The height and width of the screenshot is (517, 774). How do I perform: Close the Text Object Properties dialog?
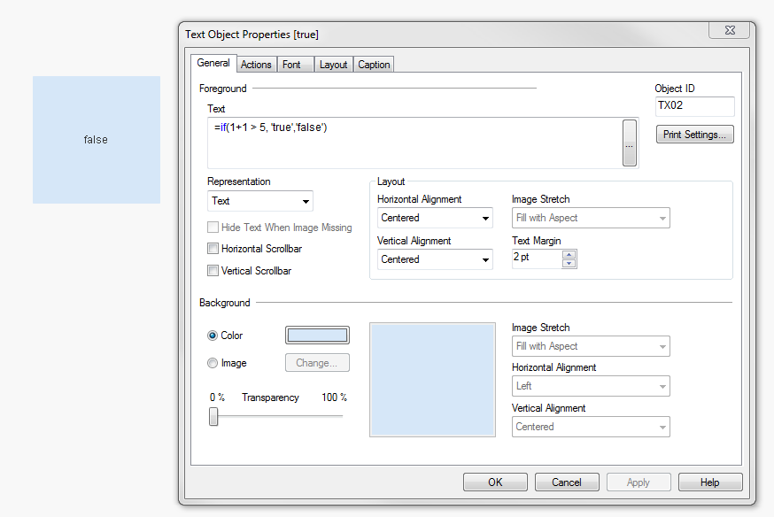731,31
